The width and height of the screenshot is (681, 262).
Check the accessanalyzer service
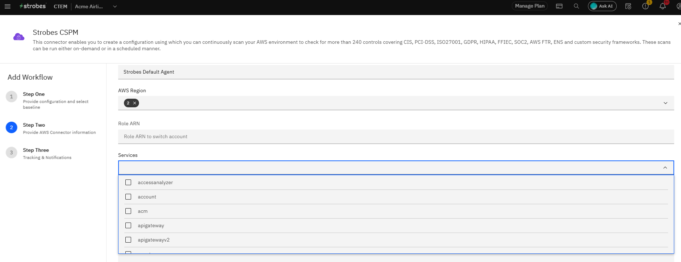(128, 182)
